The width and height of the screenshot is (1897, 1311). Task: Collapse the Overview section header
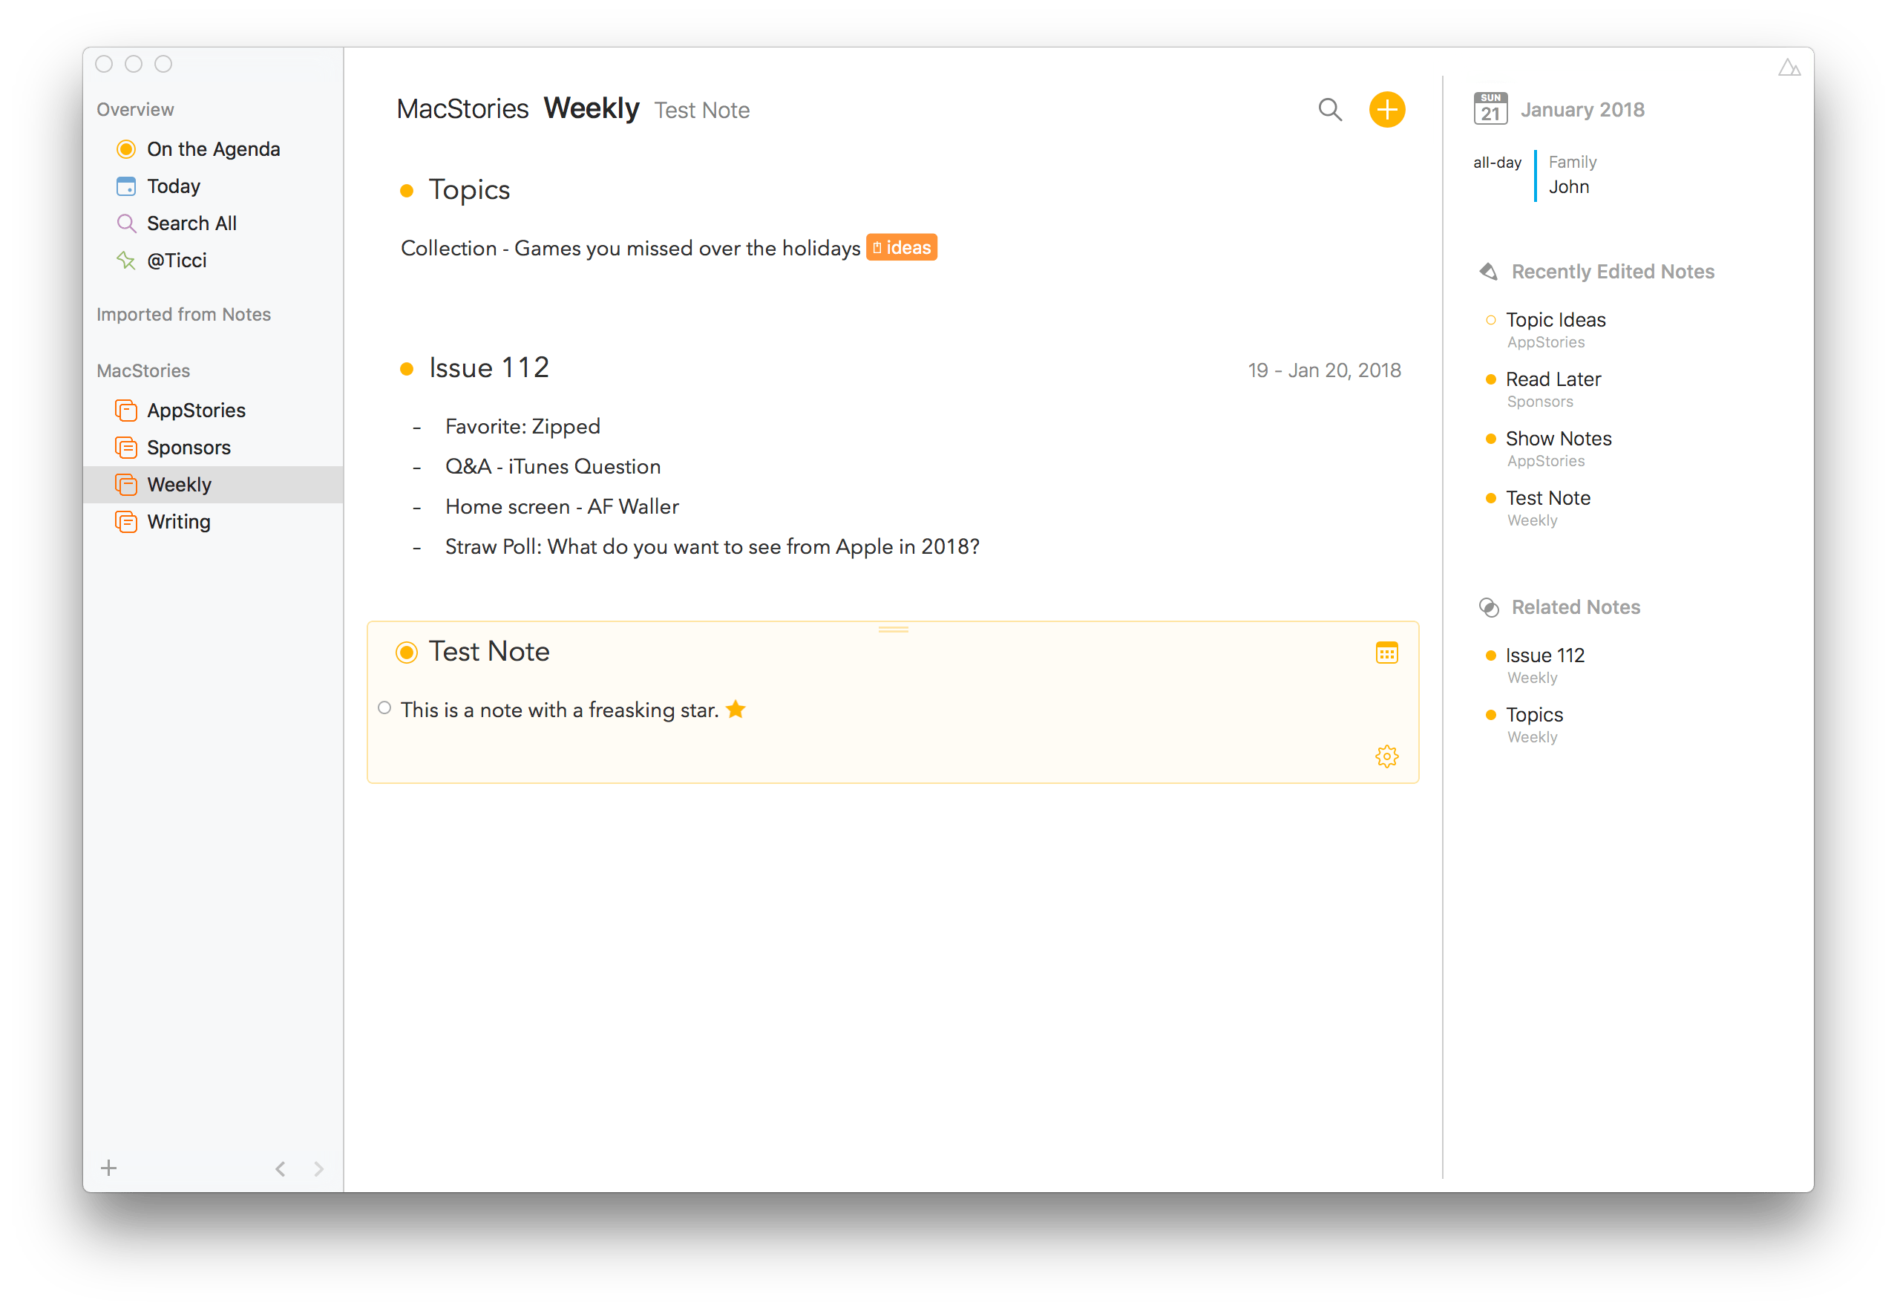(134, 109)
